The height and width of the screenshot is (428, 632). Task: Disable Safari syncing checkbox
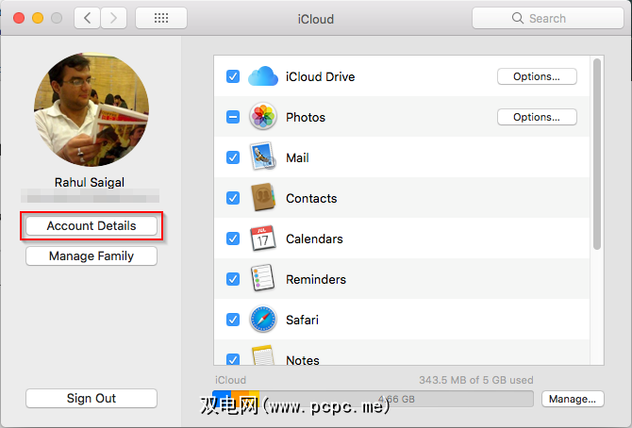233,320
